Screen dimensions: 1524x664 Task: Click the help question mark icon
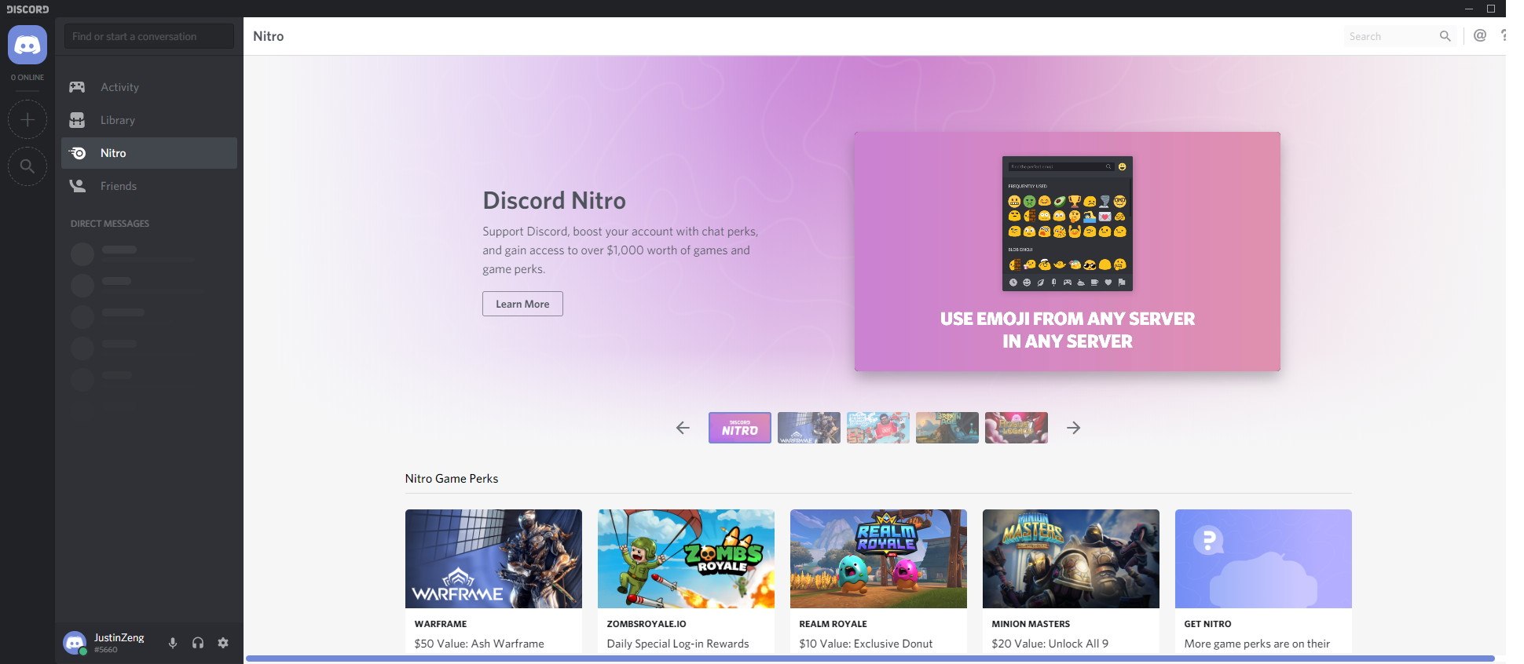pos(1502,35)
